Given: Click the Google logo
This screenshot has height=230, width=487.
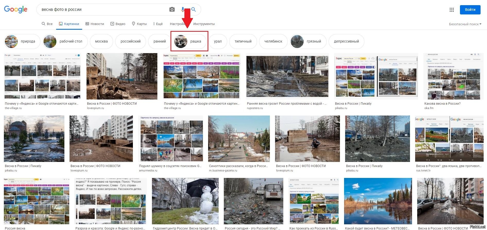Looking at the screenshot, I should 16,9.
